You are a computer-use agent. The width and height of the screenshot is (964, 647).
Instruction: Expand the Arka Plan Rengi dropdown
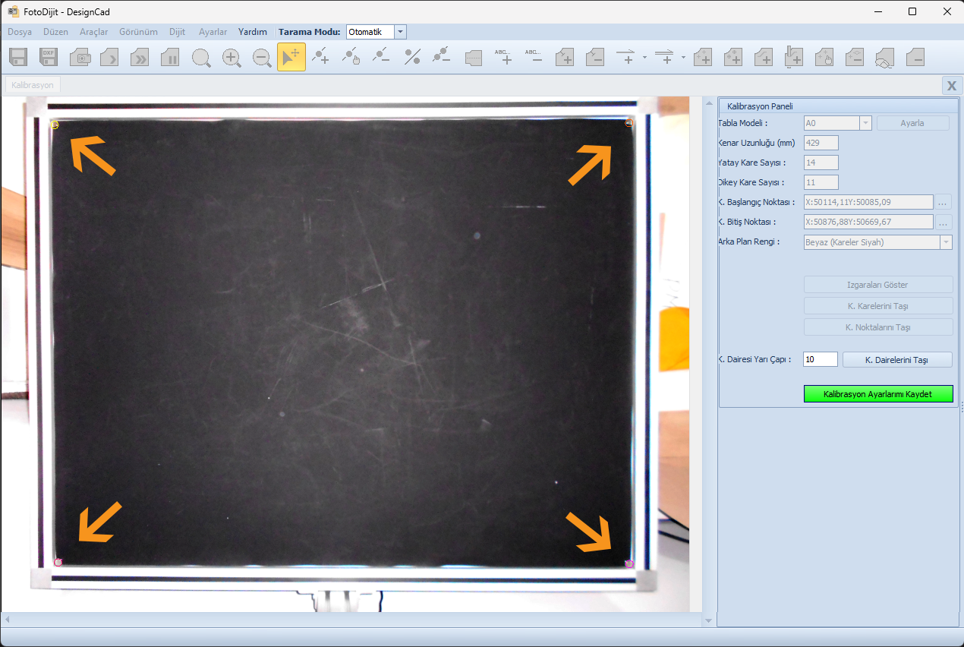tap(946, 242)
